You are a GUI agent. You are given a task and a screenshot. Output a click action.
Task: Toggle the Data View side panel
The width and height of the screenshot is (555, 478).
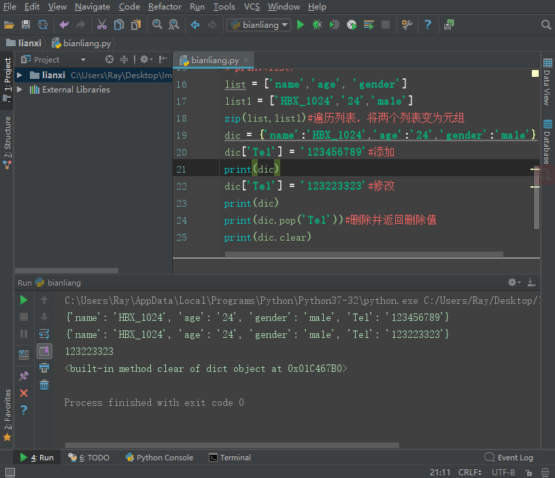(x=548, y=82)
